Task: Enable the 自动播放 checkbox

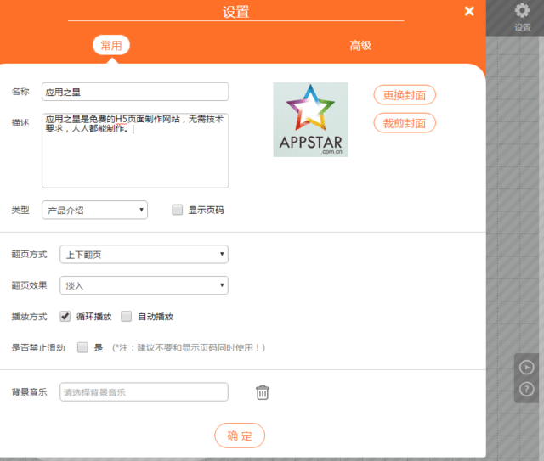Action: pos(127,316)
